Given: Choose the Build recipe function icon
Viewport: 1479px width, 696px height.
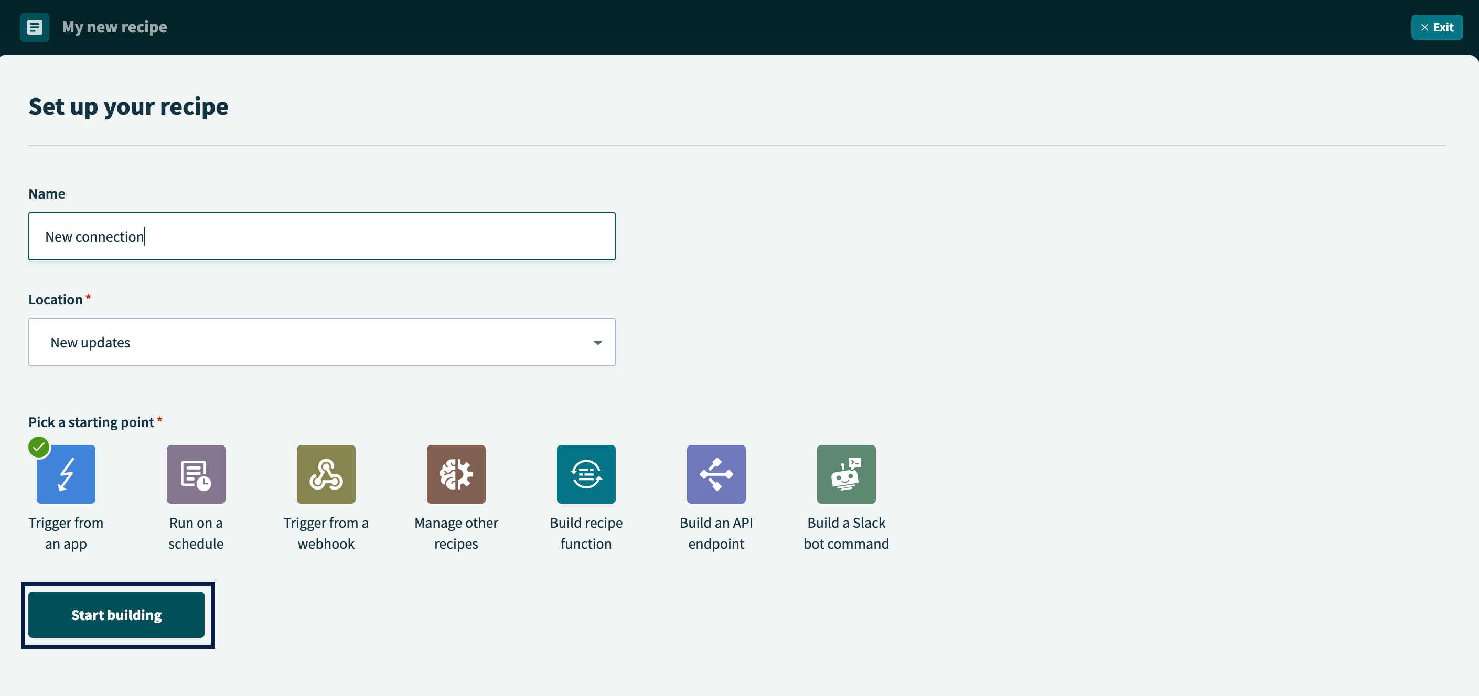Looking at the screenshot, I should (586, 474).
